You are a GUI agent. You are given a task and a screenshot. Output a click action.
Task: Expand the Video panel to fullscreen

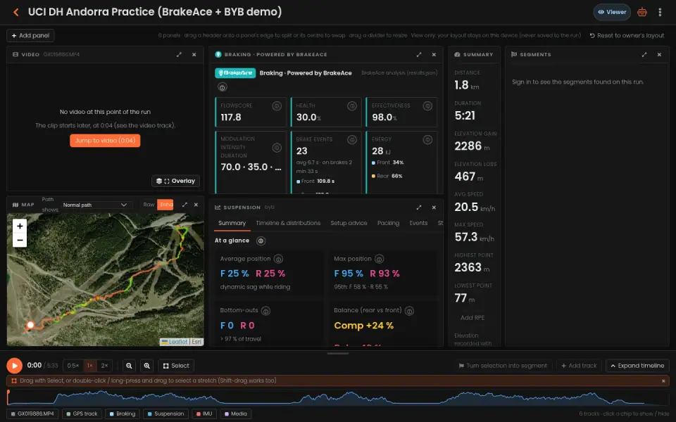point(179,55)
